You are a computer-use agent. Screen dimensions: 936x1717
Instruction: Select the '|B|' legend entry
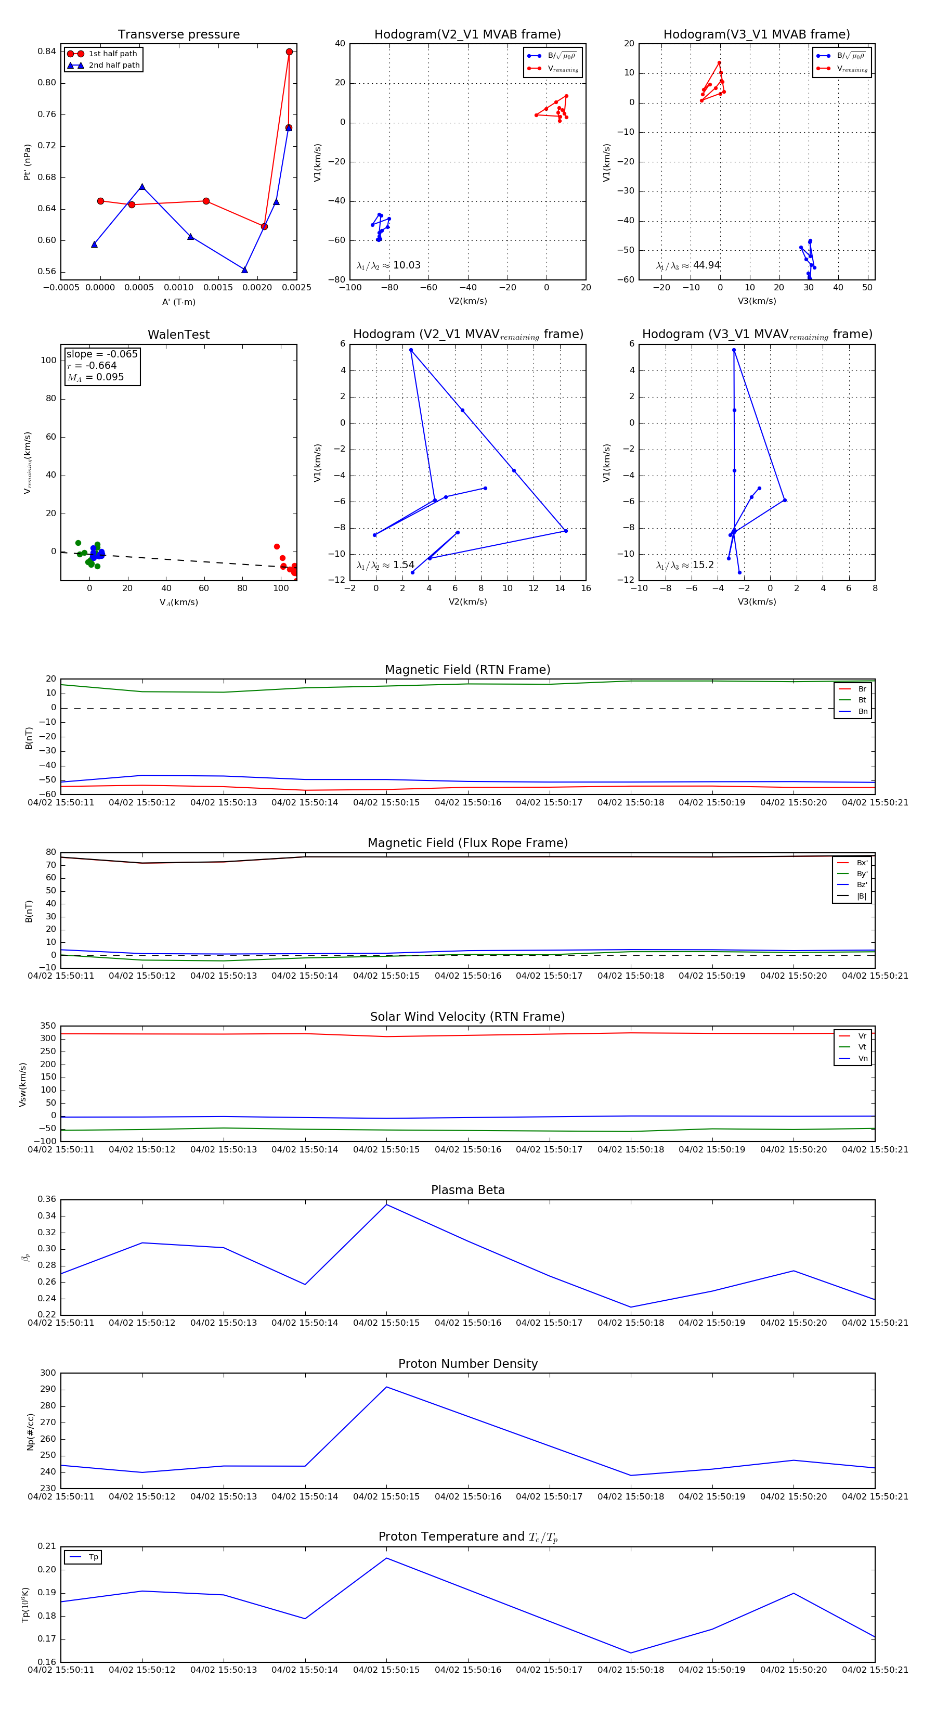(x=852, y=896)
